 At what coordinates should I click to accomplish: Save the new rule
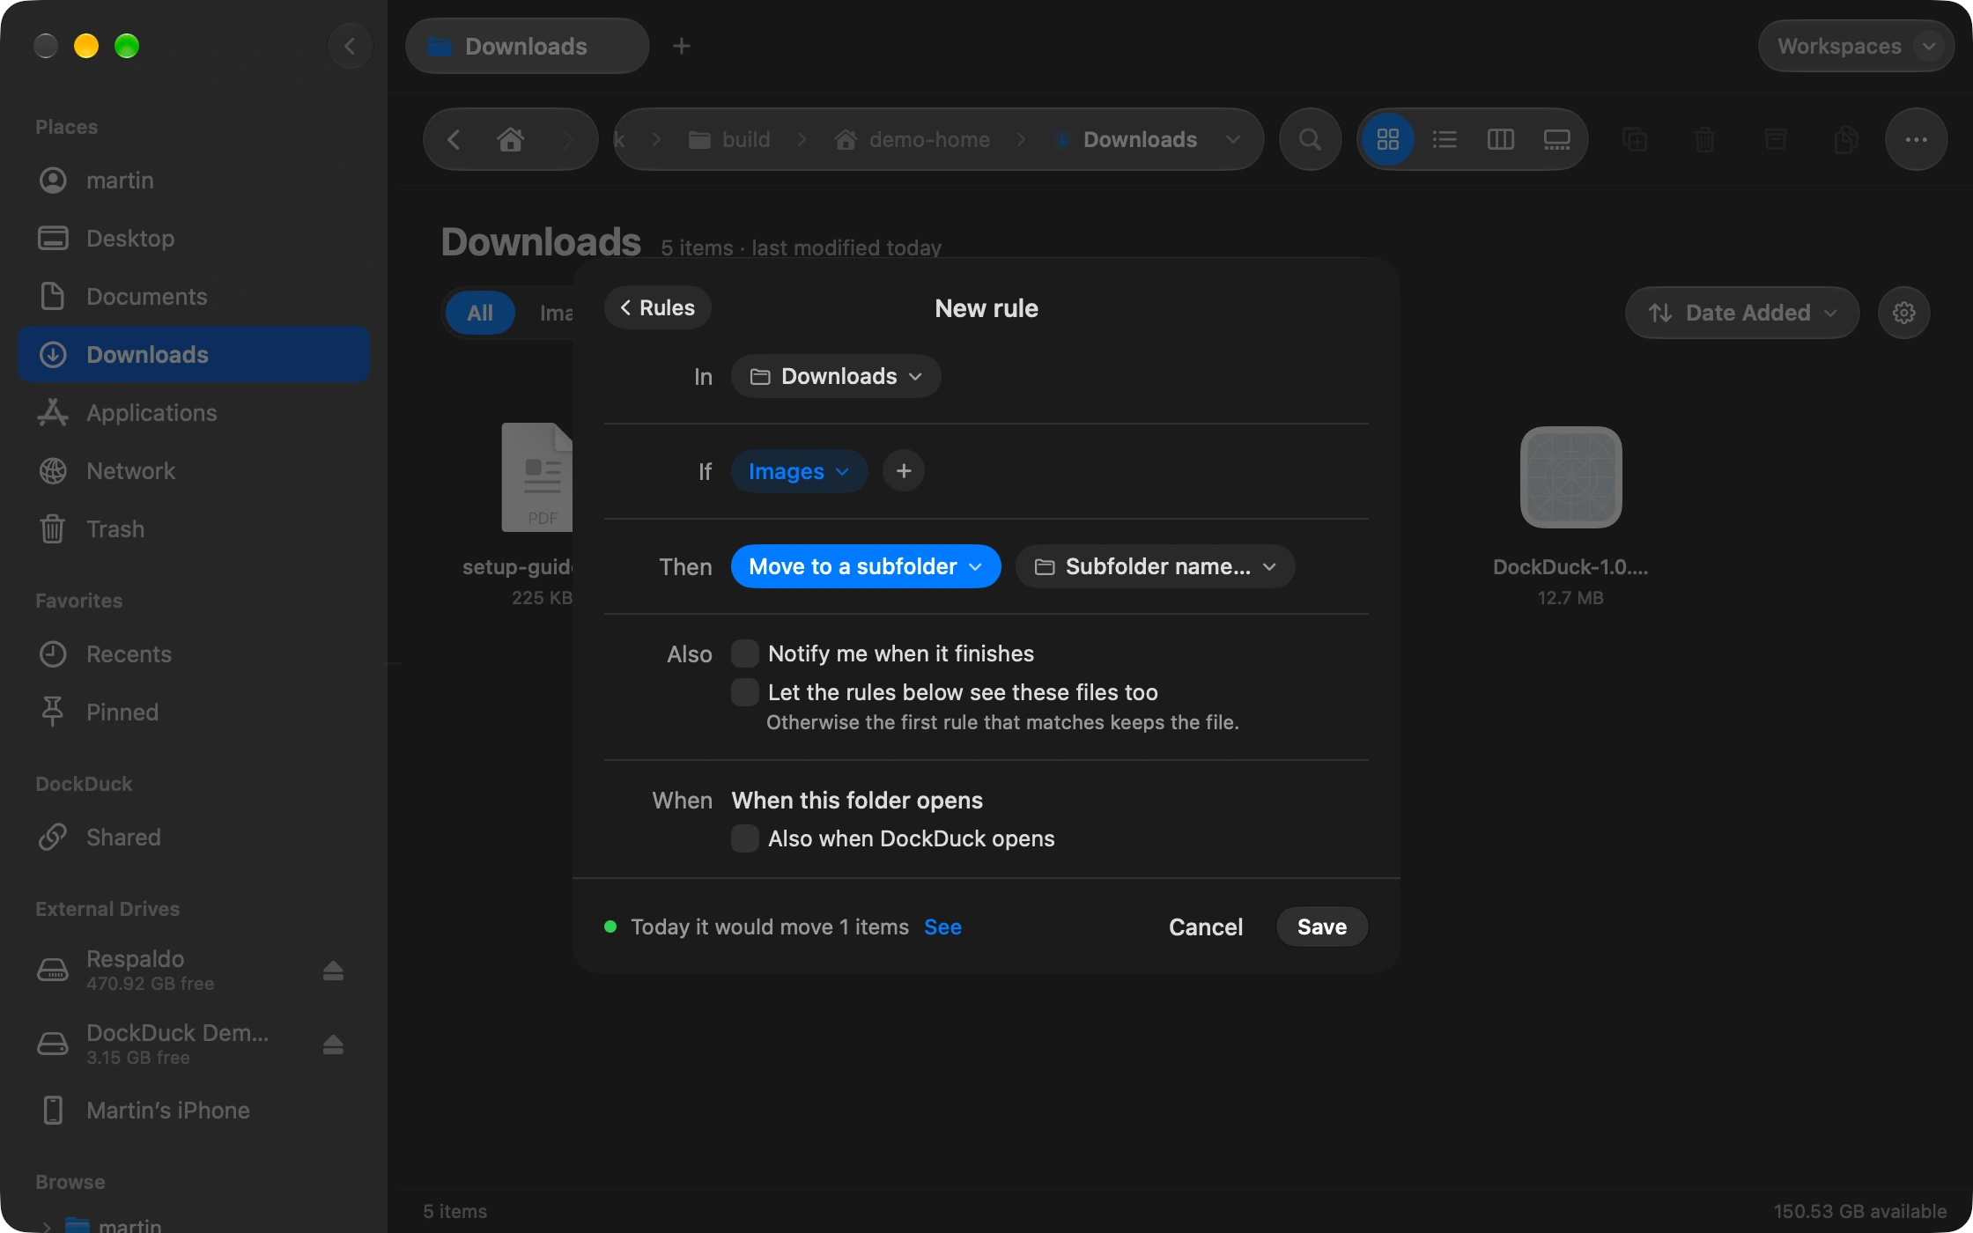(x=1322, y=927)
